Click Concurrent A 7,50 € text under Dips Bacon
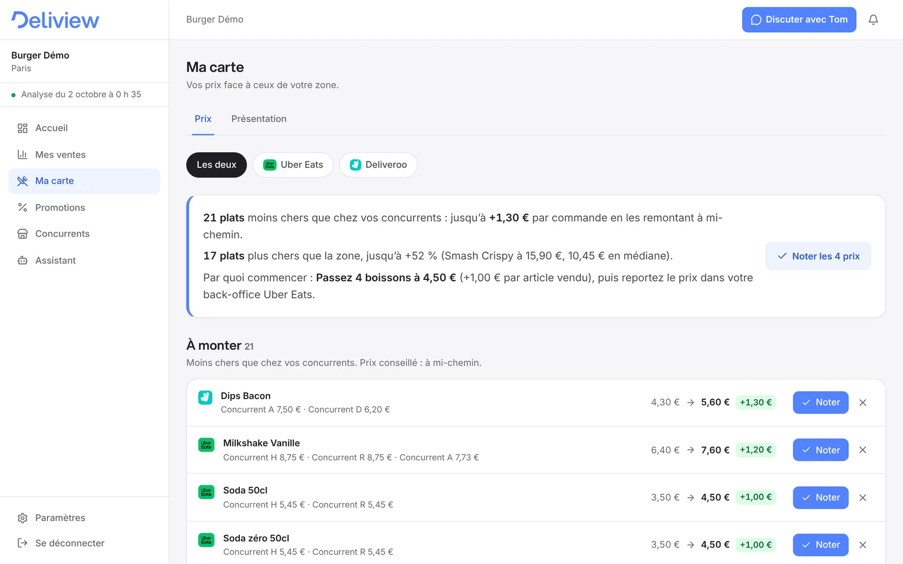This screenshot has width=903, height=564. [x=261, y=410]
